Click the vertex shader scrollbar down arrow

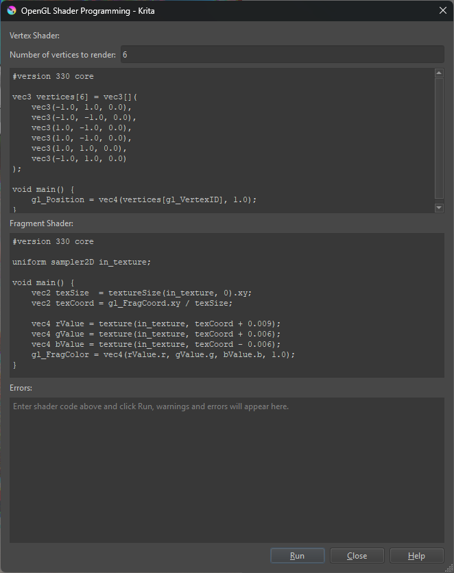[x=440, y=208]
